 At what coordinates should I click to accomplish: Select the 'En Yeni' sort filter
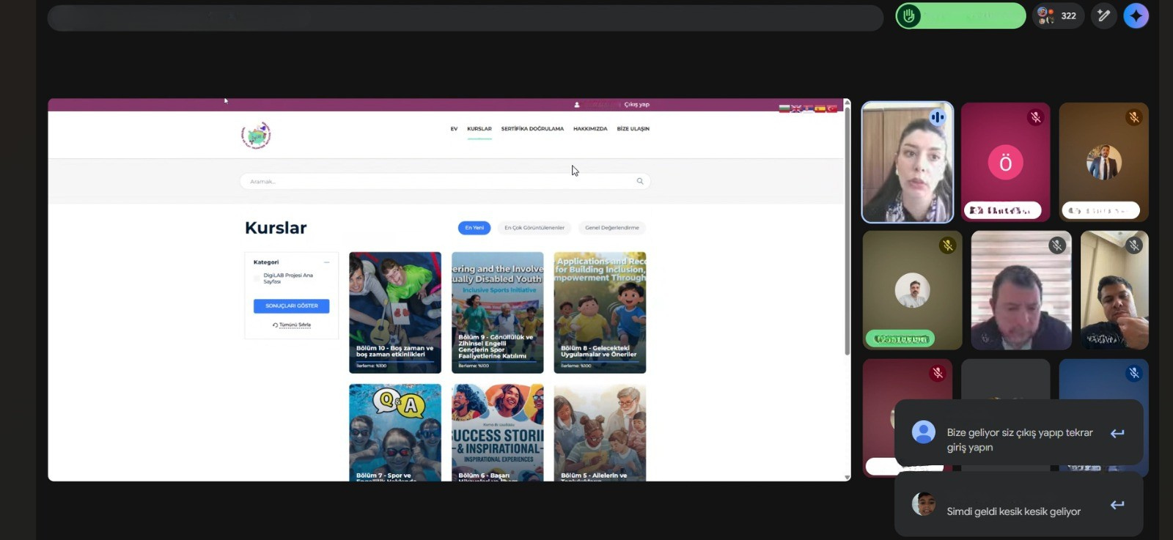click(x=474, y=228)
